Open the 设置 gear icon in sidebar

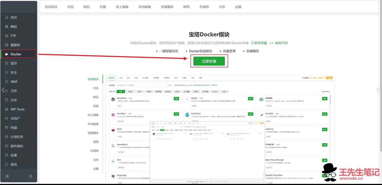pos(7,155)
